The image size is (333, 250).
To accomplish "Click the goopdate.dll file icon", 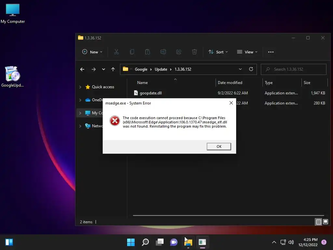I will pyautogui.click(x=136, y=93).
